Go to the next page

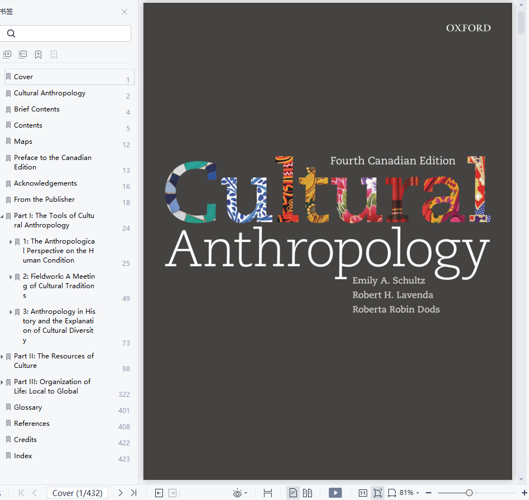pyautogui.click(x=121, y=493)
